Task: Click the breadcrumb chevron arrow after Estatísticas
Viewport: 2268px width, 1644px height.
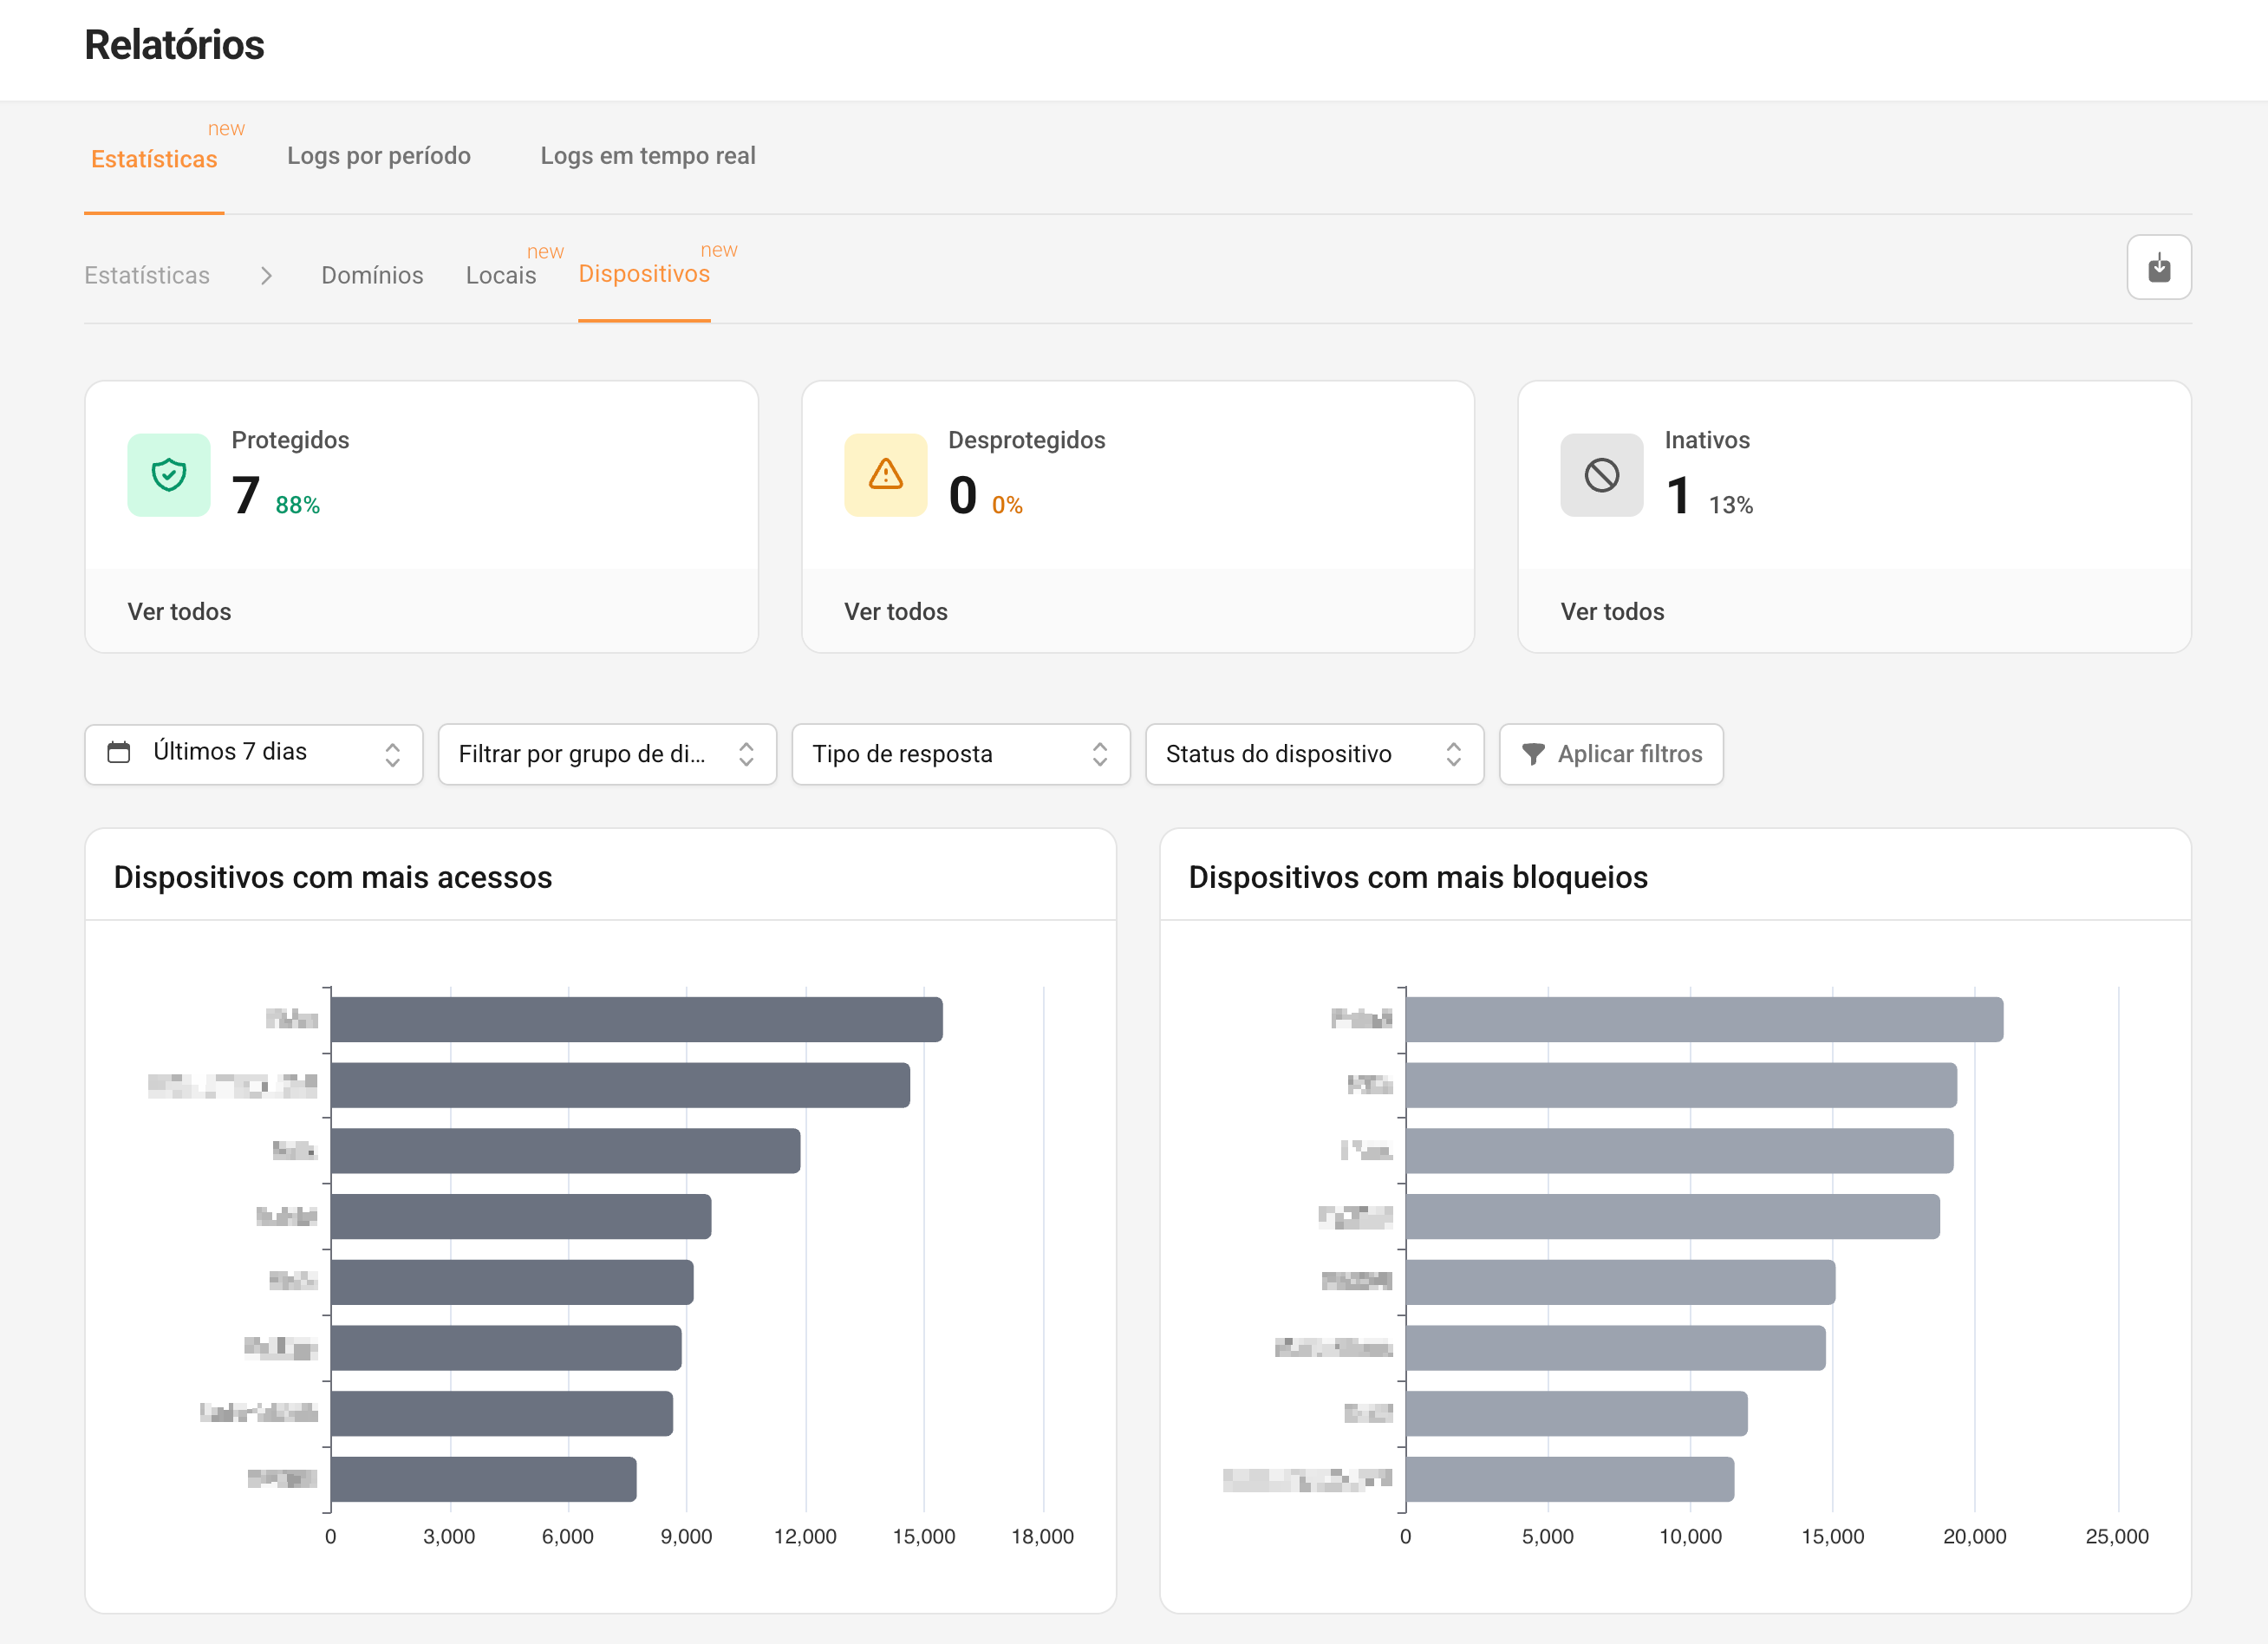Action: (266, 276)
